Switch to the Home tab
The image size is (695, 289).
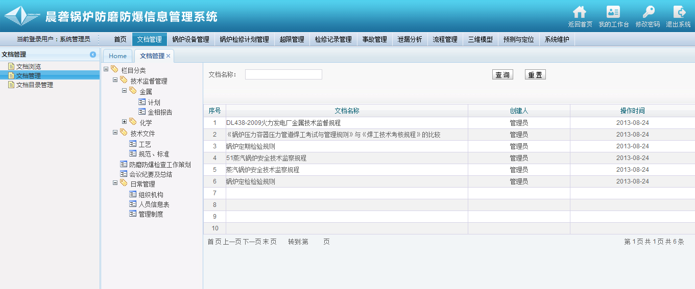tap(117, 56)
